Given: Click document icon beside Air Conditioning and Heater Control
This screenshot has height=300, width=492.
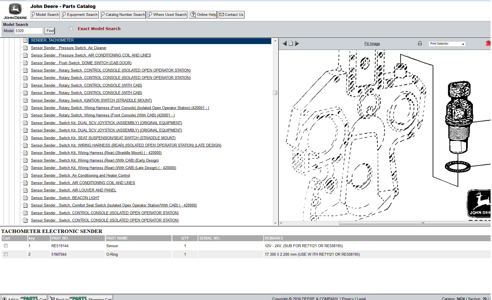Looking at the screenshot, I should (x=25, y=176).
